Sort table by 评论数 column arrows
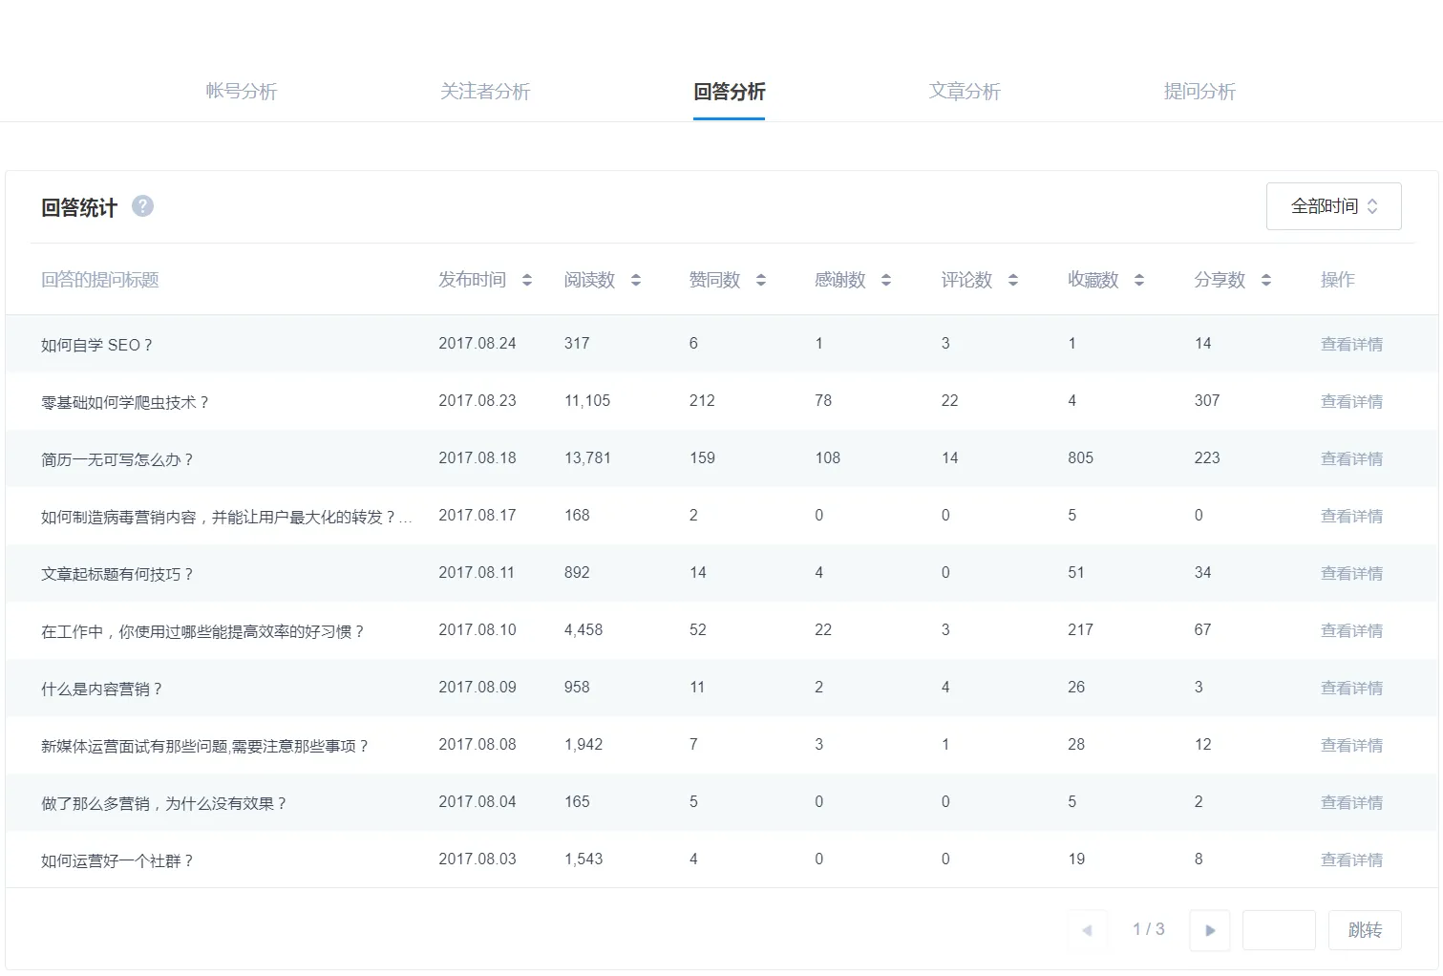1443x976 pixels. tap(1013, 280)
